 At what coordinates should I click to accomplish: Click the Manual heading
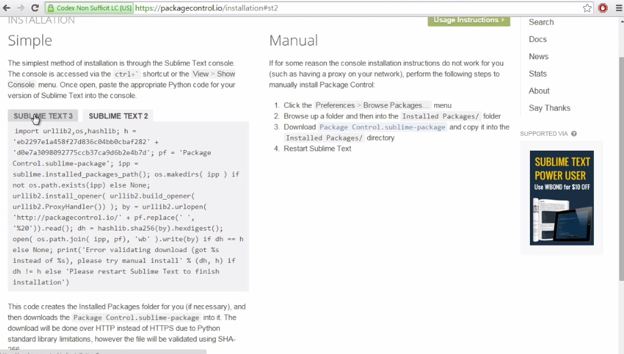(294, 41)
